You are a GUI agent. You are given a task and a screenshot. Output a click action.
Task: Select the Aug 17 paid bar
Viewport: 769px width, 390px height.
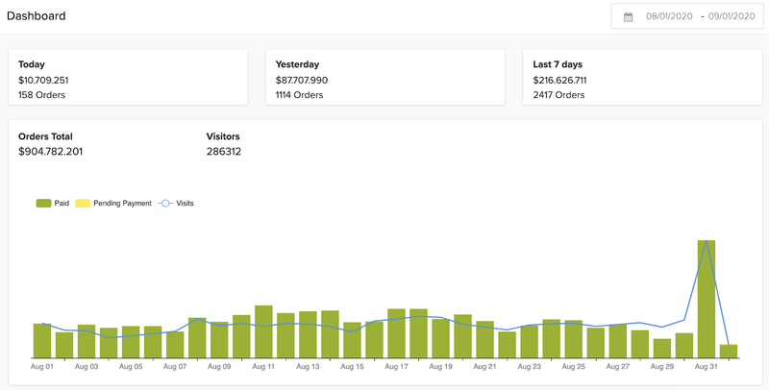396,333
